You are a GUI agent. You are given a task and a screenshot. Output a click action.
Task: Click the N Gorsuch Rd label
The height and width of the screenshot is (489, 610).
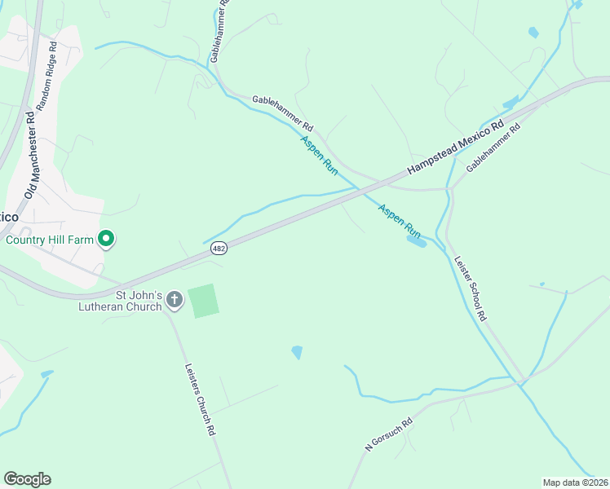(388, 434)
